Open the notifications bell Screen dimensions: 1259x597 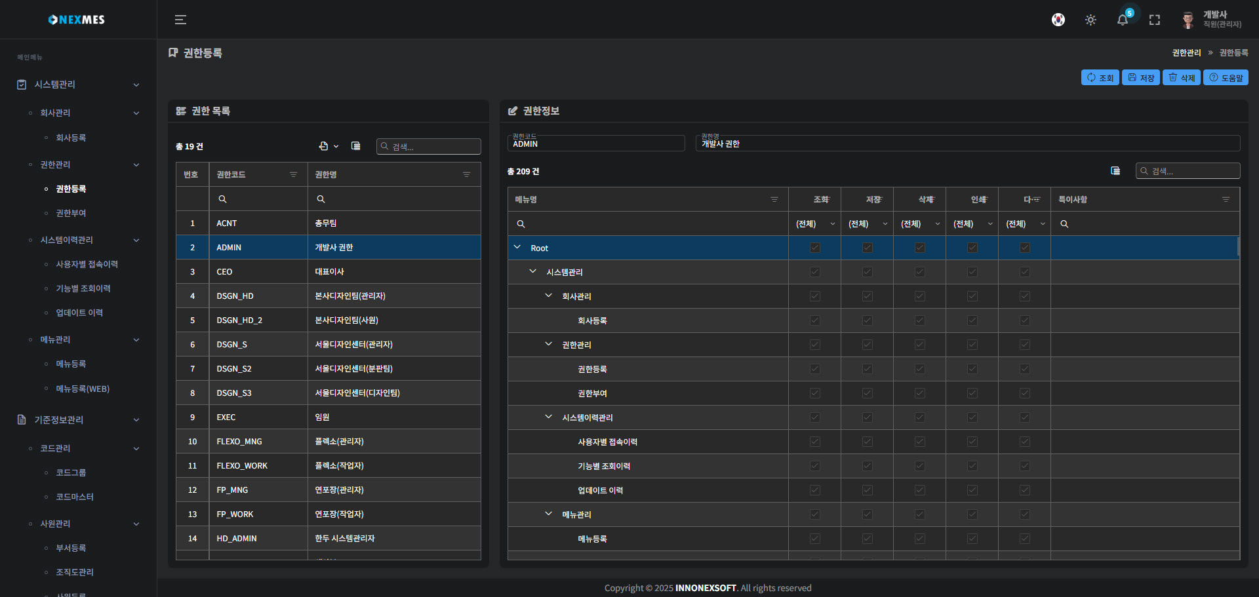(1122, 20)
